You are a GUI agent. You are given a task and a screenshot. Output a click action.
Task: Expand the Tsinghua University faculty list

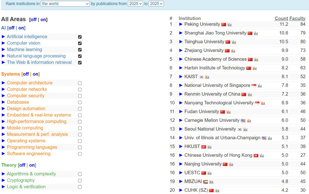[x=181, y=42]
